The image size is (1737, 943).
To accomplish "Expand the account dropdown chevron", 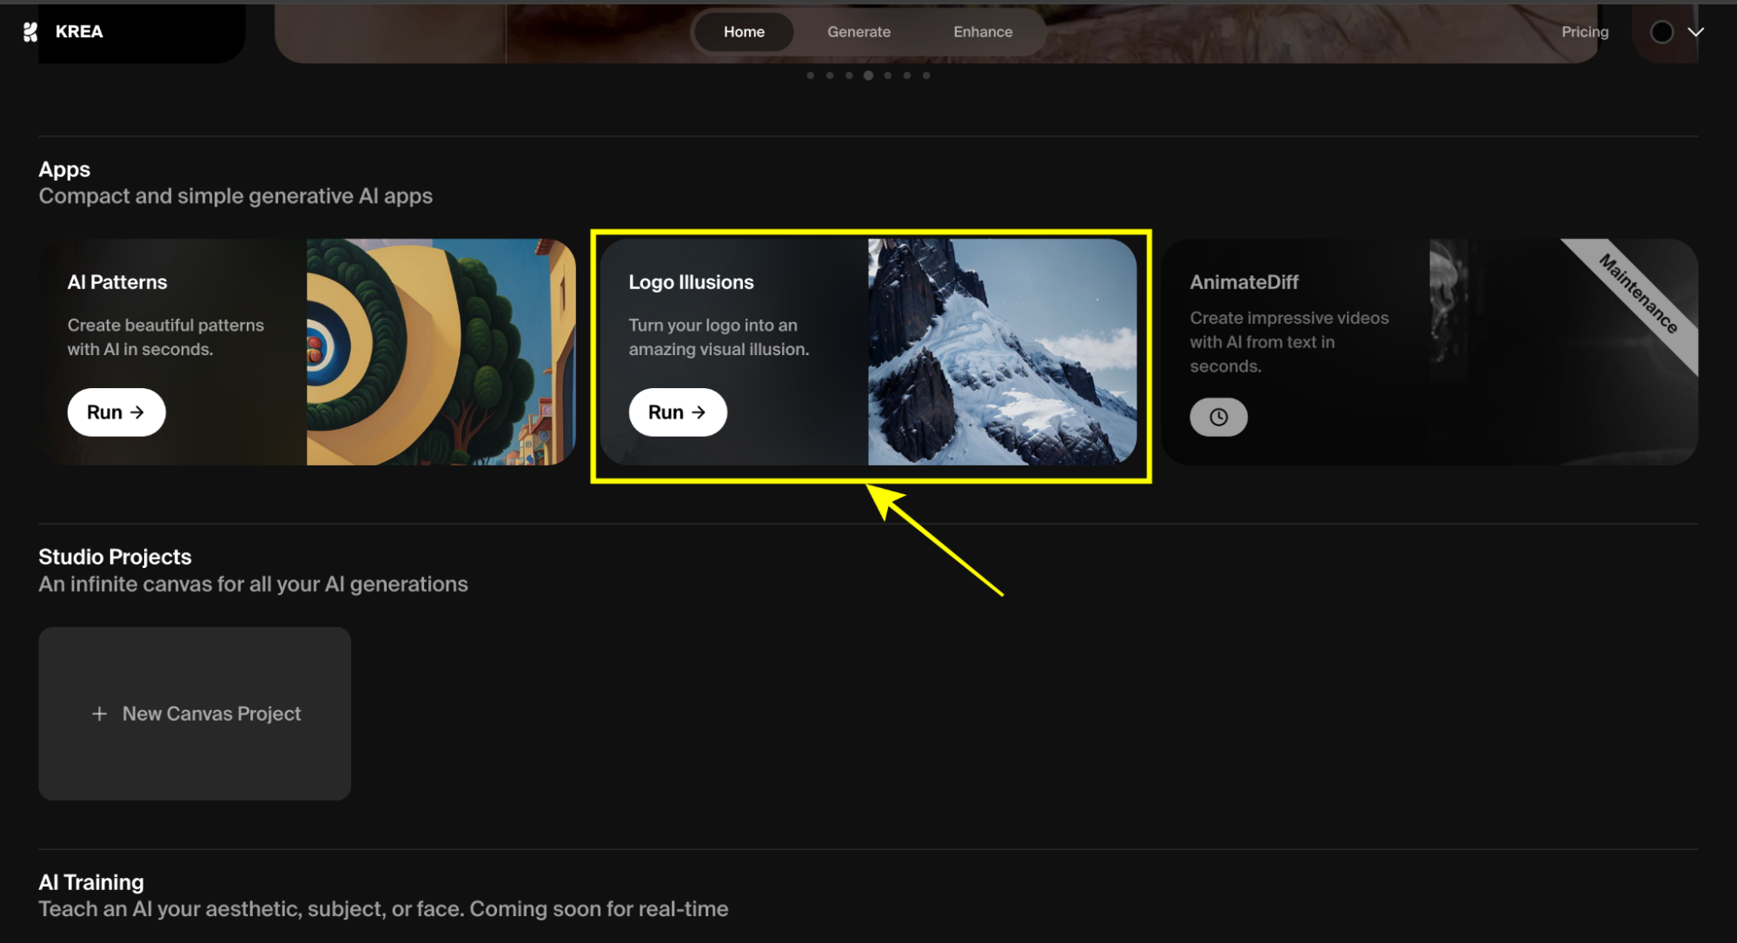I will pyautogui.click(x=1695, y=32).
